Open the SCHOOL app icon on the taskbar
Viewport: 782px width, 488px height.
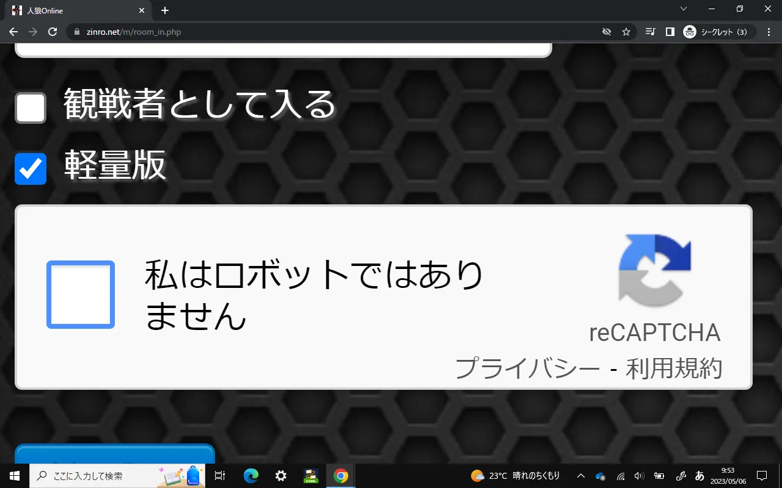pos(311,476)
